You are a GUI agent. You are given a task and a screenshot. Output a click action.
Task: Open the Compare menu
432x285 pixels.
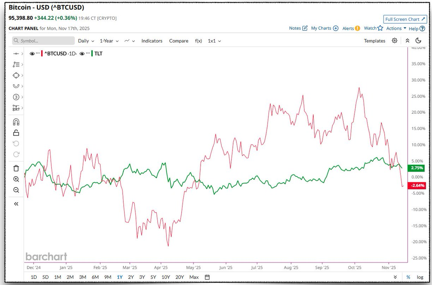(x=179, y=41)
